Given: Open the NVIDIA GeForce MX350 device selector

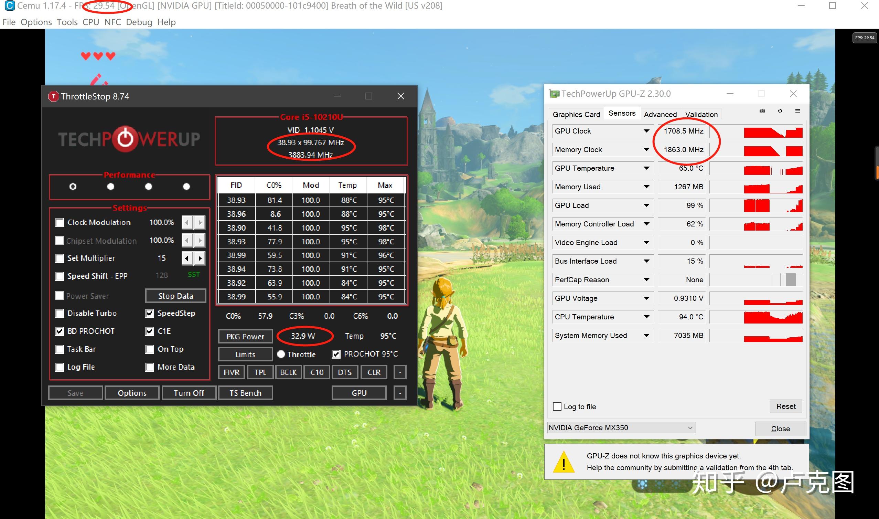Looking at the screenshot, I should pyautogui.click(x=621, y=427).
